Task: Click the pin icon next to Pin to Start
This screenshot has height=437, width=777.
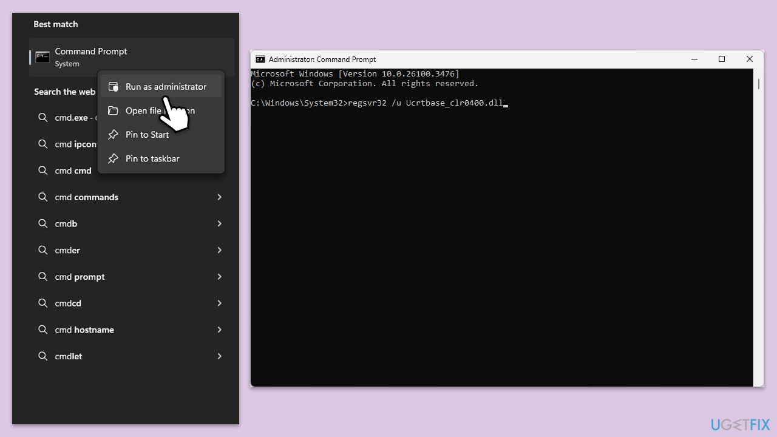Action: pos(113,135)
